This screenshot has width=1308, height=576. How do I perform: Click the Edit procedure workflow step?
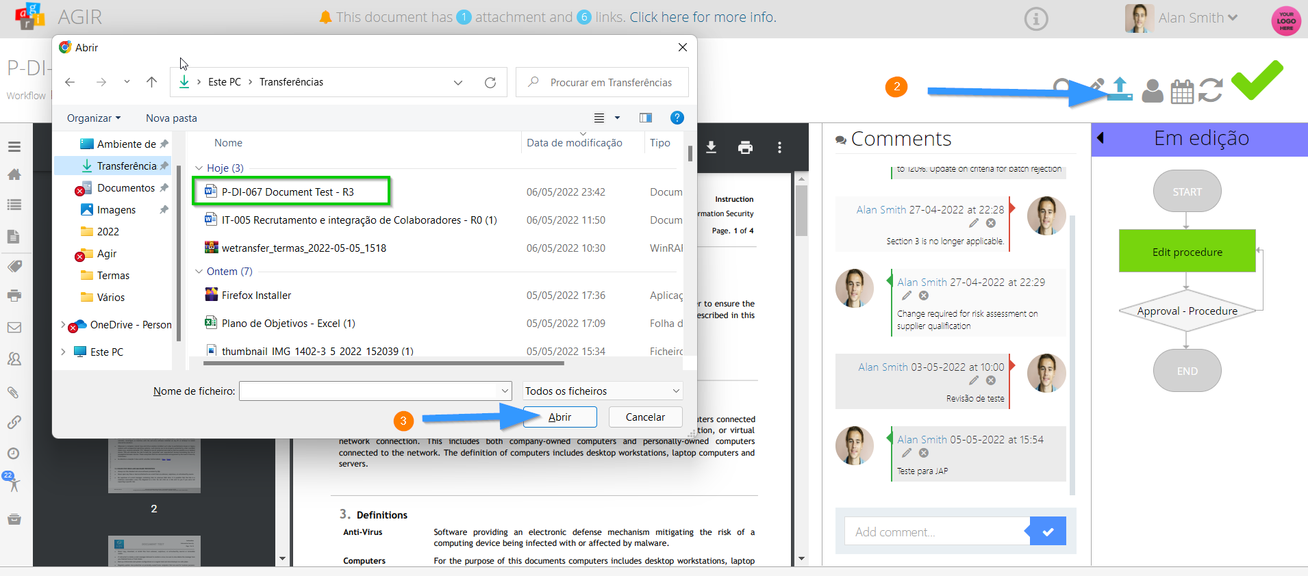point(1187,251)
